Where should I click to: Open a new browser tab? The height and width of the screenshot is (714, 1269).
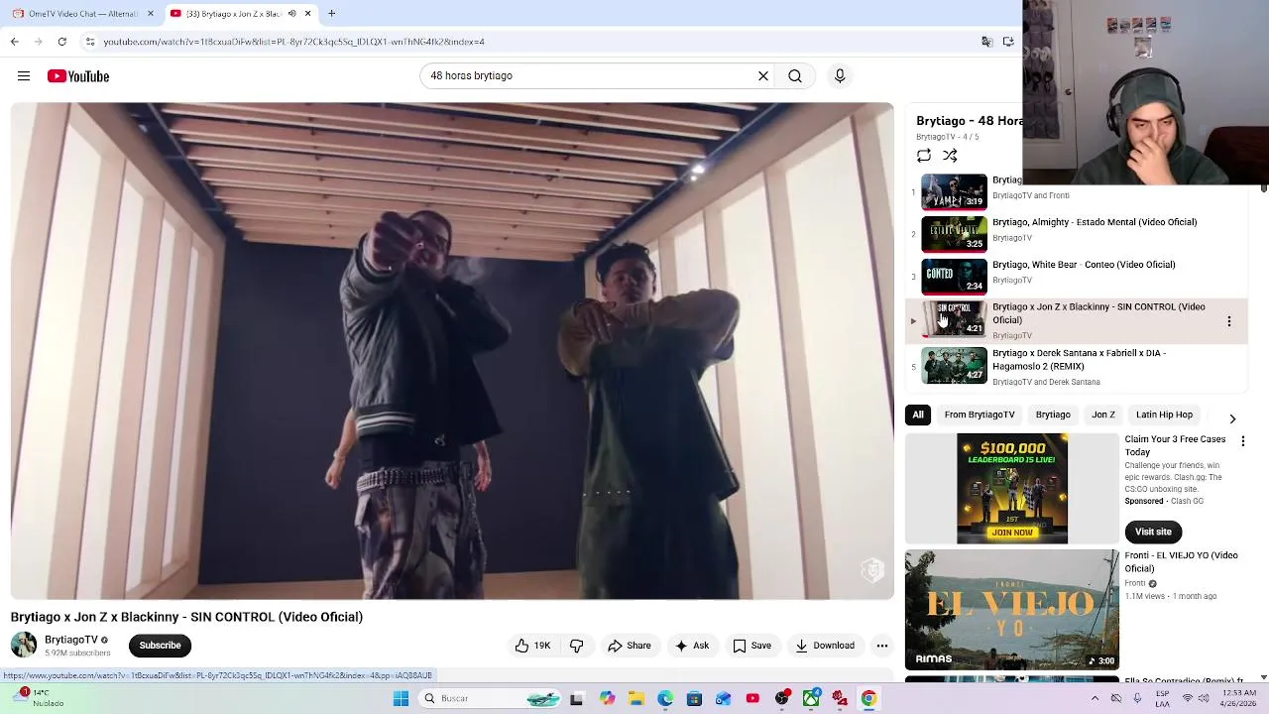pos(332,14)
